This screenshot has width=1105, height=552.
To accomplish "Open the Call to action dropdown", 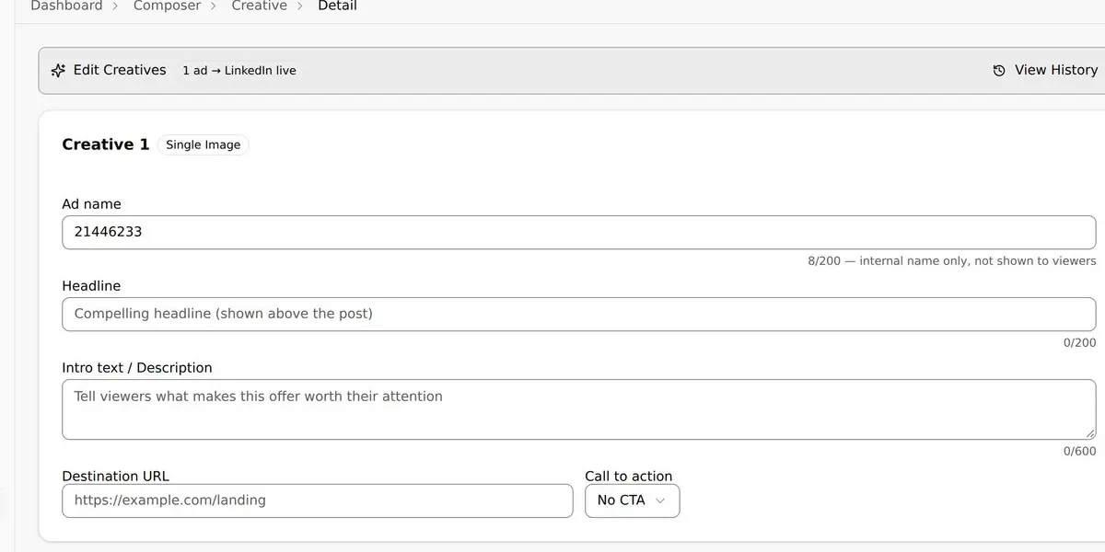I will click(632, 500).
